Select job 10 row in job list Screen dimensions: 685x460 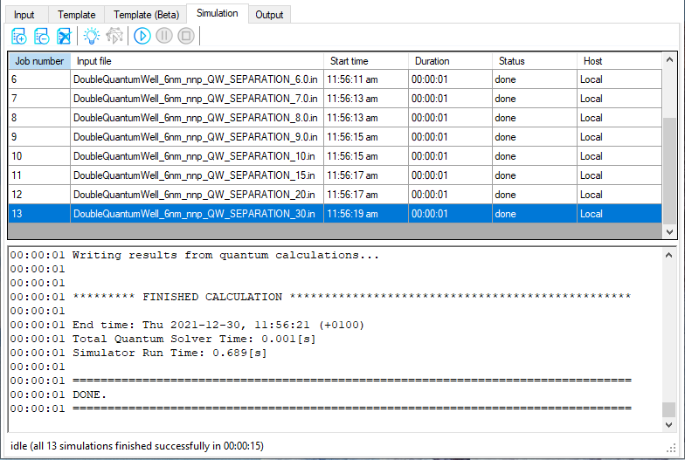pyautogui.click(x=195, y=156)
